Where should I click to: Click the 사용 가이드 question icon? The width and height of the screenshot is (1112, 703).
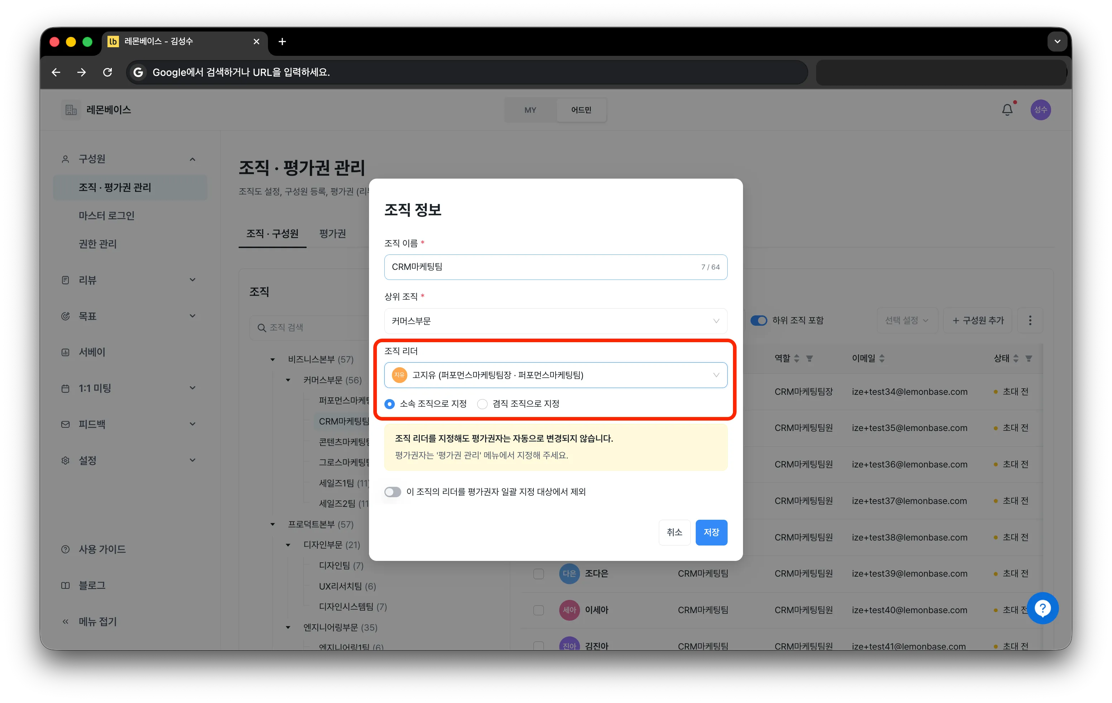pyautogui.click(x=66, y=549)
